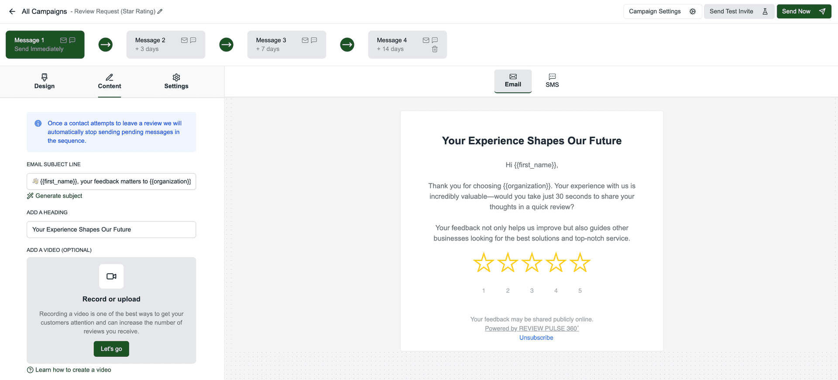This screenshot has width=838, height=380.
Task: Click the arrow between Message 1 and 2
Action: point(106,44)
